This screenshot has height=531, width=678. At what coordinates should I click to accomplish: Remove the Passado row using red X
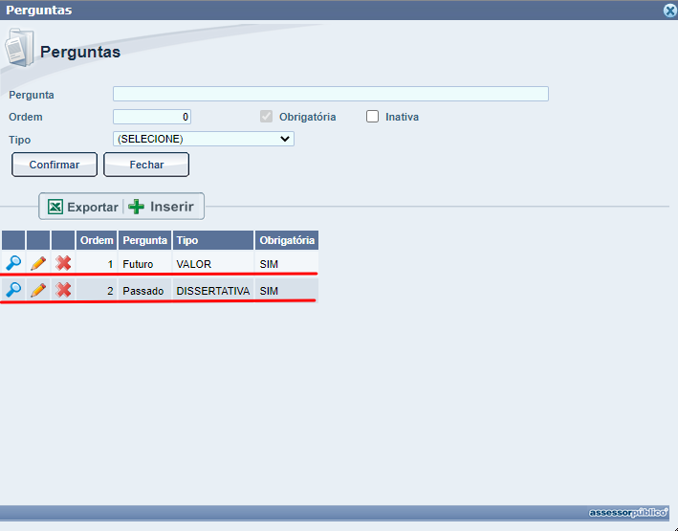pos(63,290)
